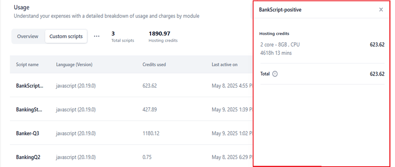This screenshot has width=395, height=167.
Task: Close the BankScript-positive details panel
Action: [x=381, y=10]
